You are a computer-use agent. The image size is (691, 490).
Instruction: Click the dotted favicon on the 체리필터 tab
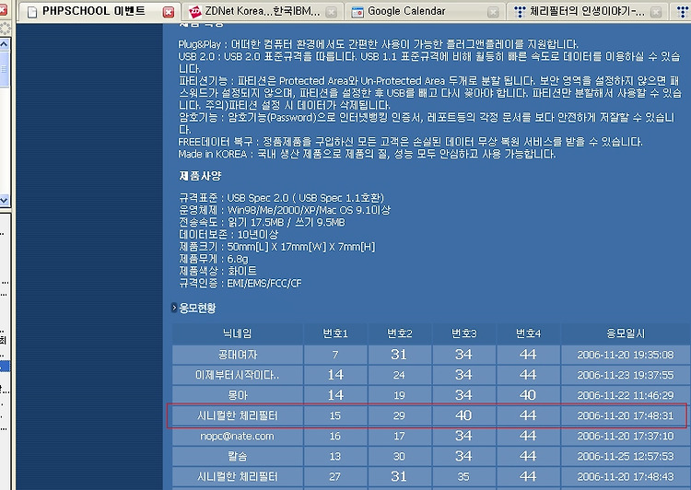pyautogui.click(x=520, y=12)
